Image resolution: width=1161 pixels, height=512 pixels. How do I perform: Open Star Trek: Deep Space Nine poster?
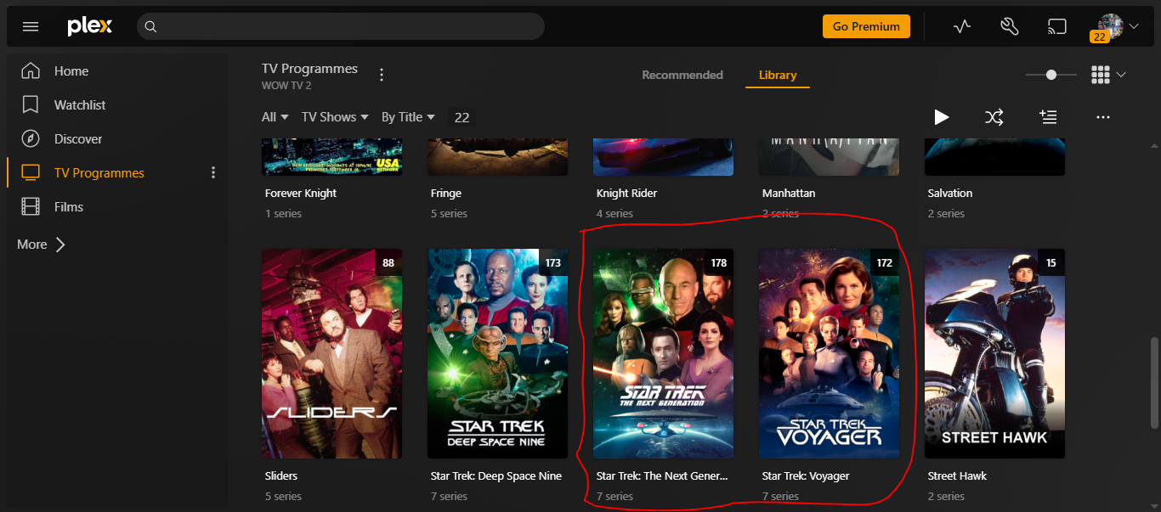[497, 353]
